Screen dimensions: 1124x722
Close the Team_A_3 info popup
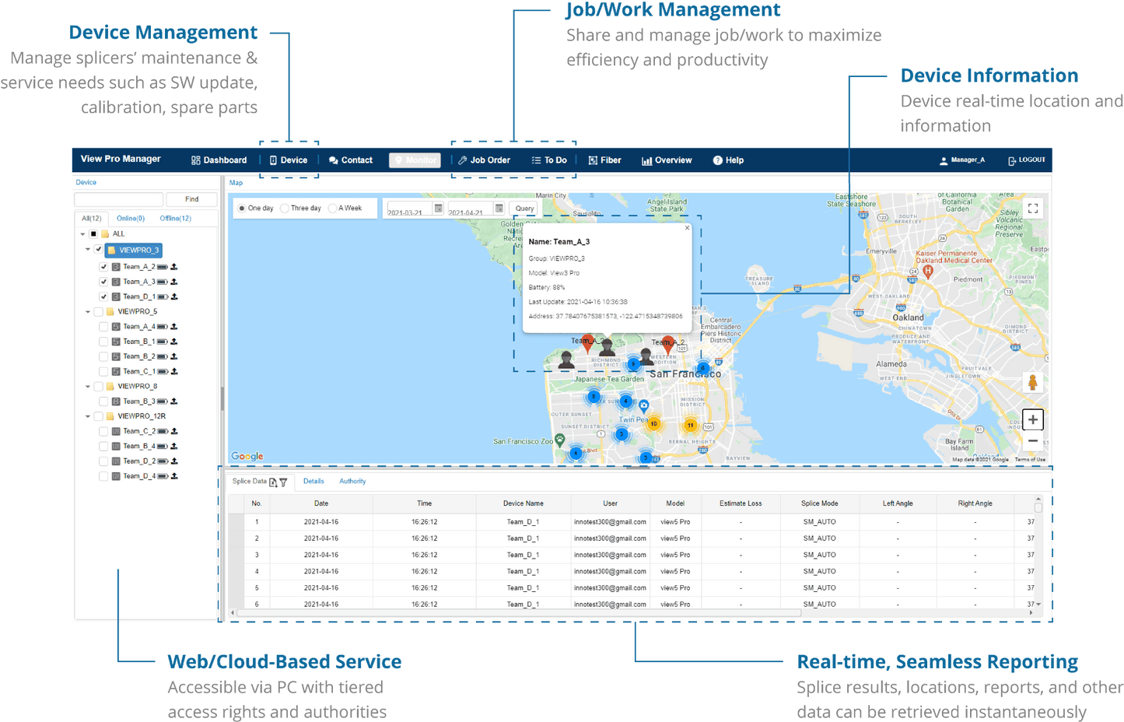(x=687, y=228)
